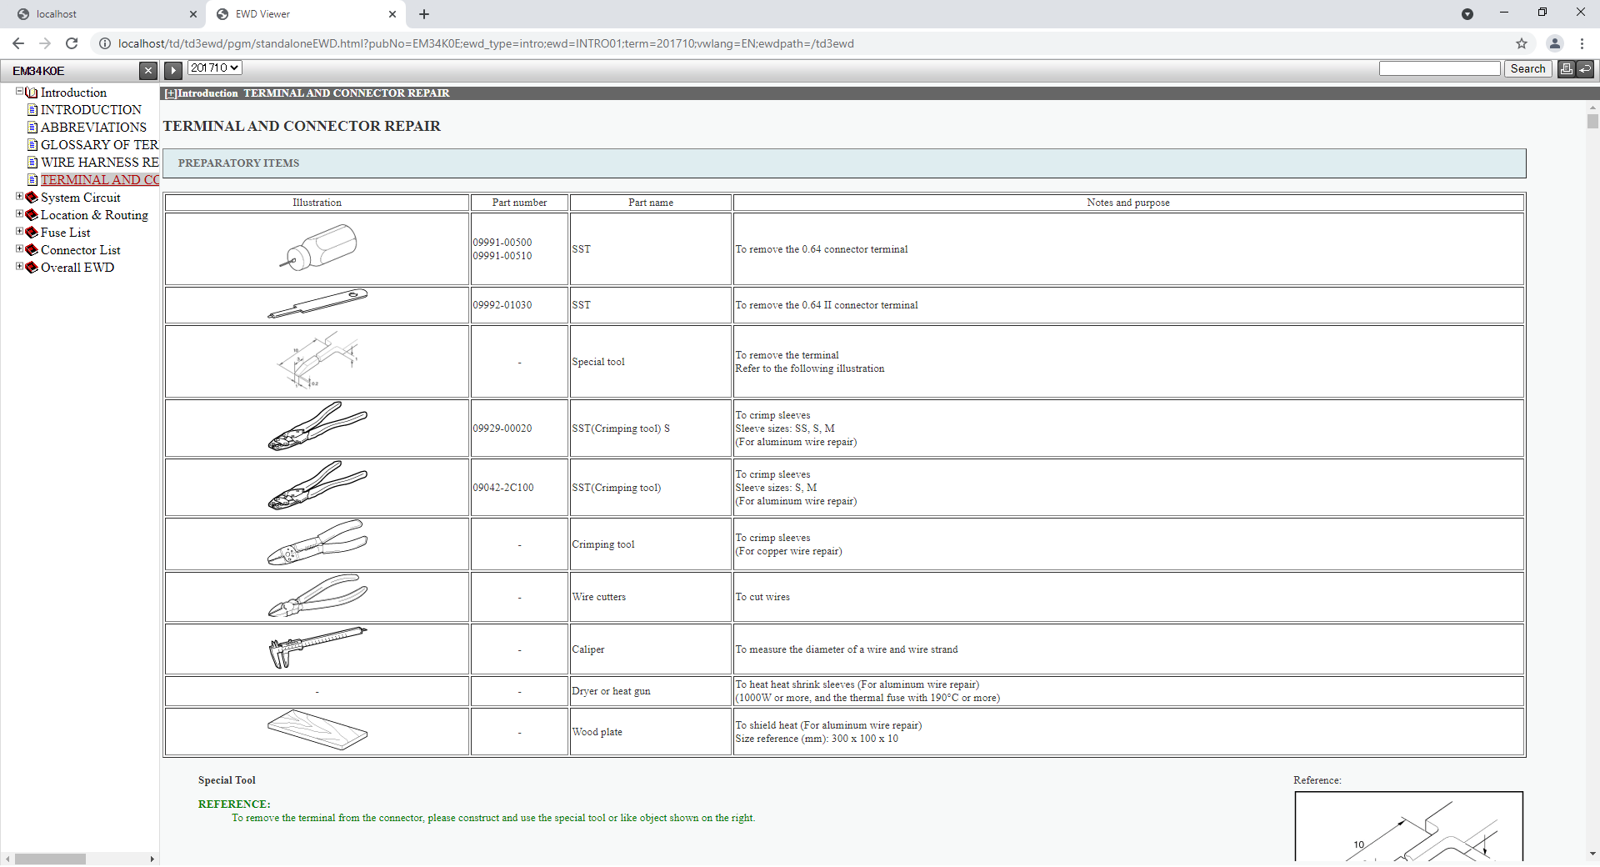Click the play arrow button next to EM34K0E
The image size is (1600, 867).
click(x=173, y=71)
